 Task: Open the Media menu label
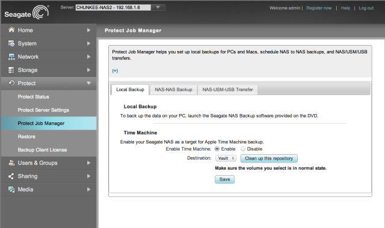click(25, 190)
